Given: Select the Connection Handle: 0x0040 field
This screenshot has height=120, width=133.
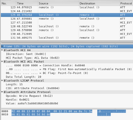Looking at the screenshot, I should (x=45, y=65).
